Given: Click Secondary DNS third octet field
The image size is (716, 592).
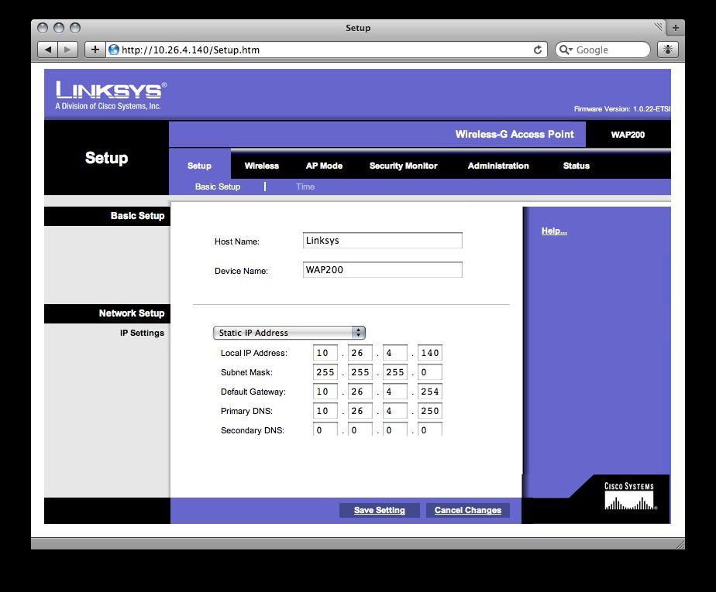Looking at the screenshot, I should pyautogui.click(x=395, y=429).
